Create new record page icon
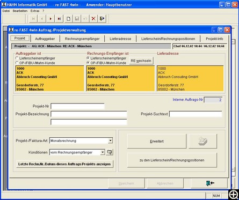The width and height of the screenshot is (239, 200). click(68, 19)
